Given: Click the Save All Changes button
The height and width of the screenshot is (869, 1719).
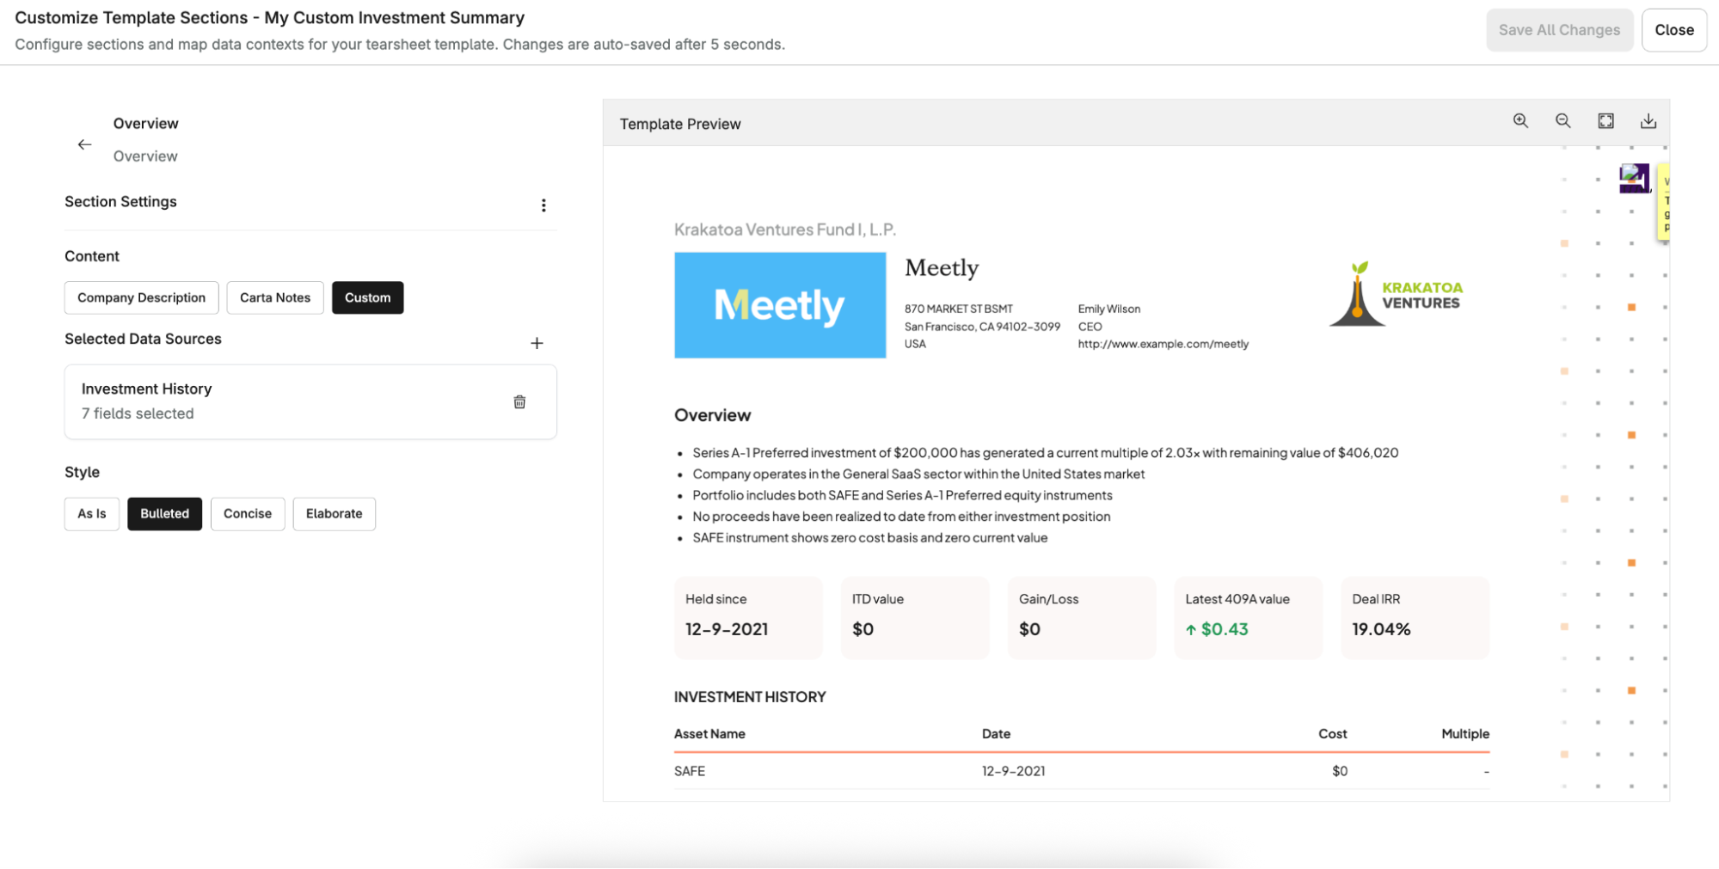Looking at the screenshot, I should [x=1559, y=29].
